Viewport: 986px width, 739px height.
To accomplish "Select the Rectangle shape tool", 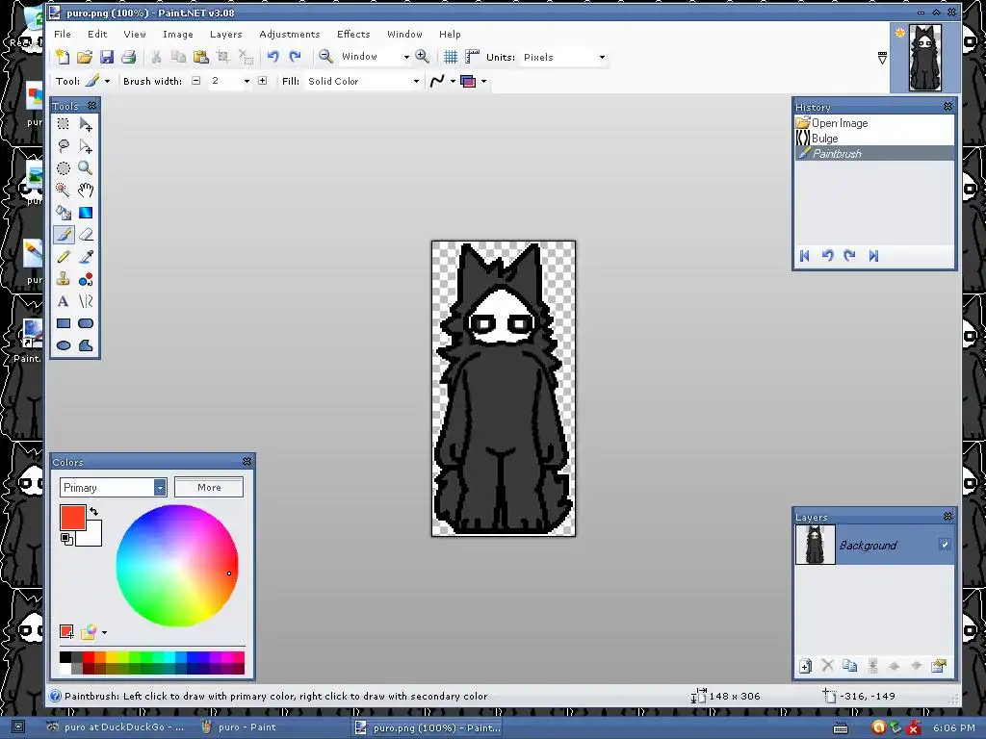I will click(x=64, y=323).
